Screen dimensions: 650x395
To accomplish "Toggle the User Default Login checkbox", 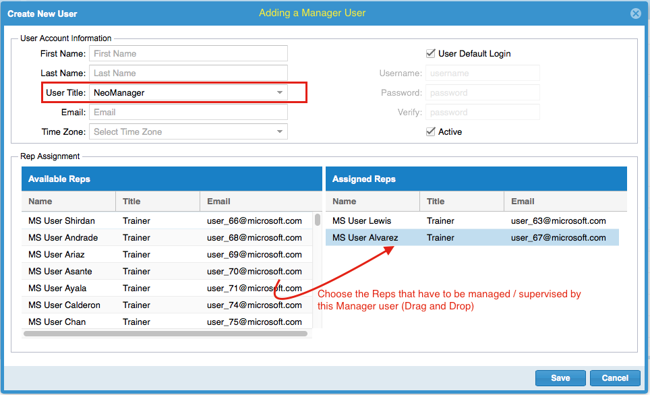I will coord(431,53).
